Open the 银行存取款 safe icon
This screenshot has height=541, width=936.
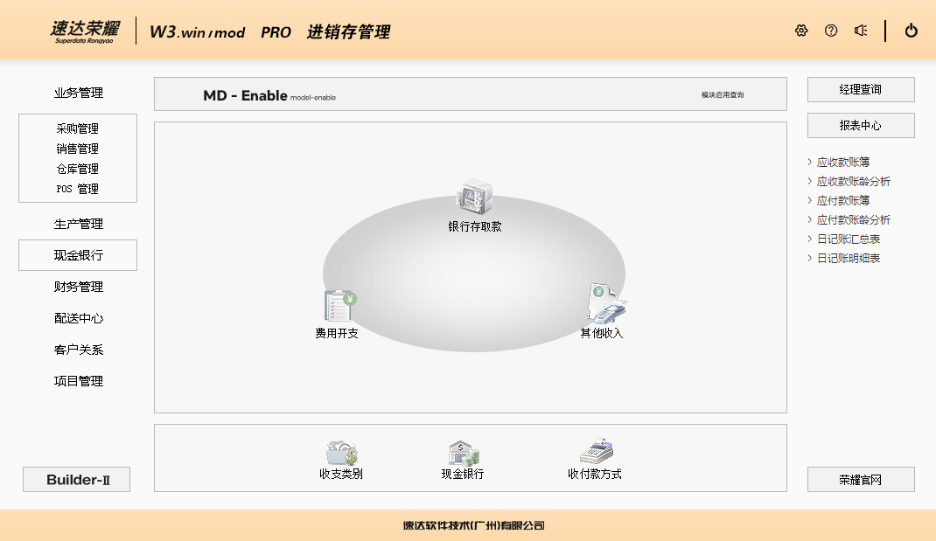tap(475, 198)
